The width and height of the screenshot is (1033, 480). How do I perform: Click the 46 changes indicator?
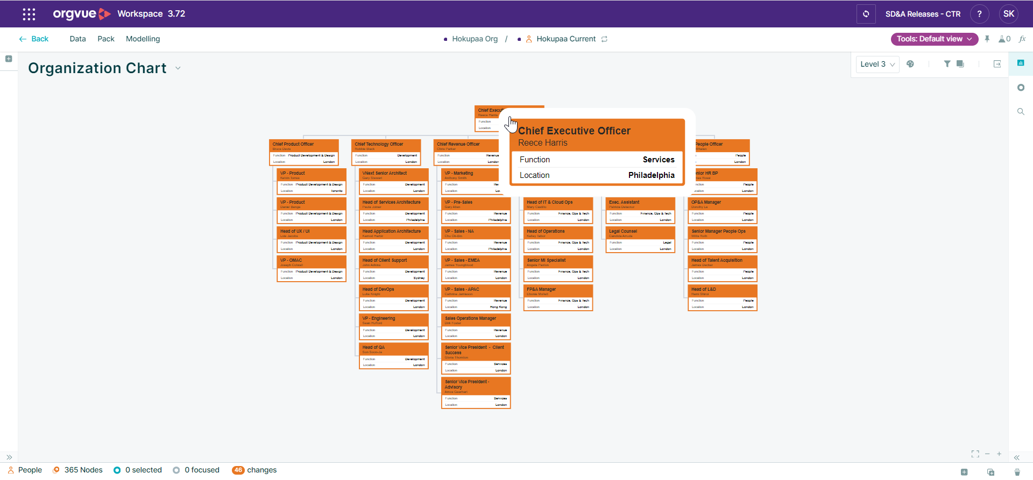click(254, 470)
